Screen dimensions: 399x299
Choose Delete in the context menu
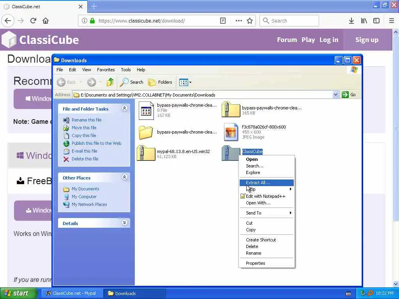coord(267,246)
